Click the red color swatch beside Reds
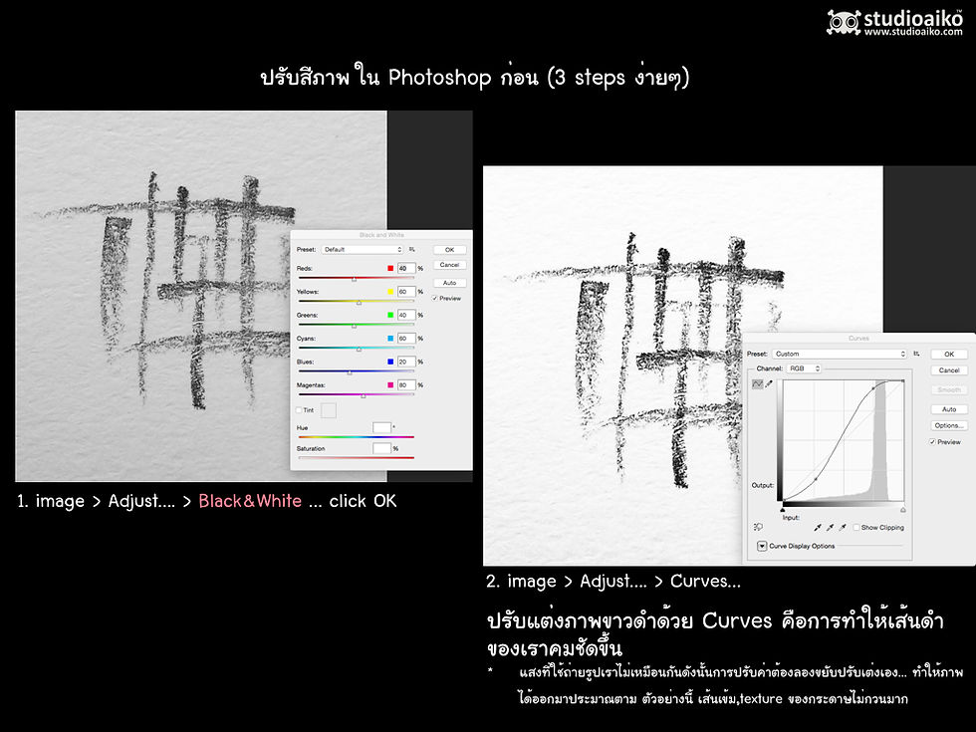The width and height of the screenshot is (976, 732). point(390,268)
